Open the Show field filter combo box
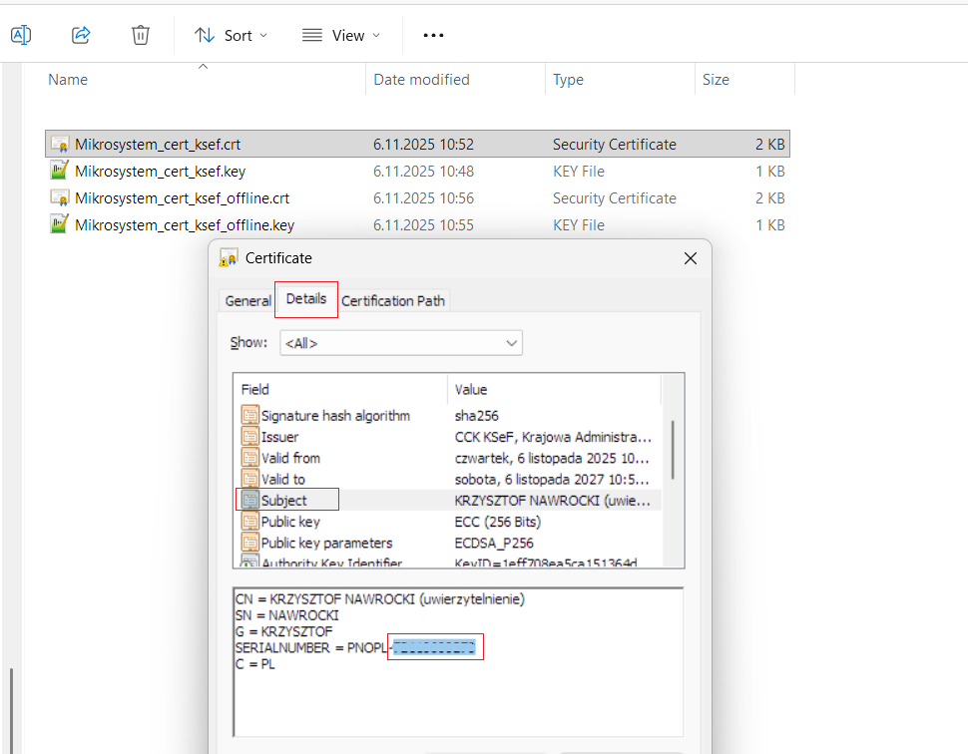Screen dimensions: 968x754 401,343
